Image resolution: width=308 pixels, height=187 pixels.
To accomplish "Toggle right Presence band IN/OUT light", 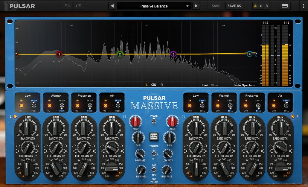I will 246,106.
